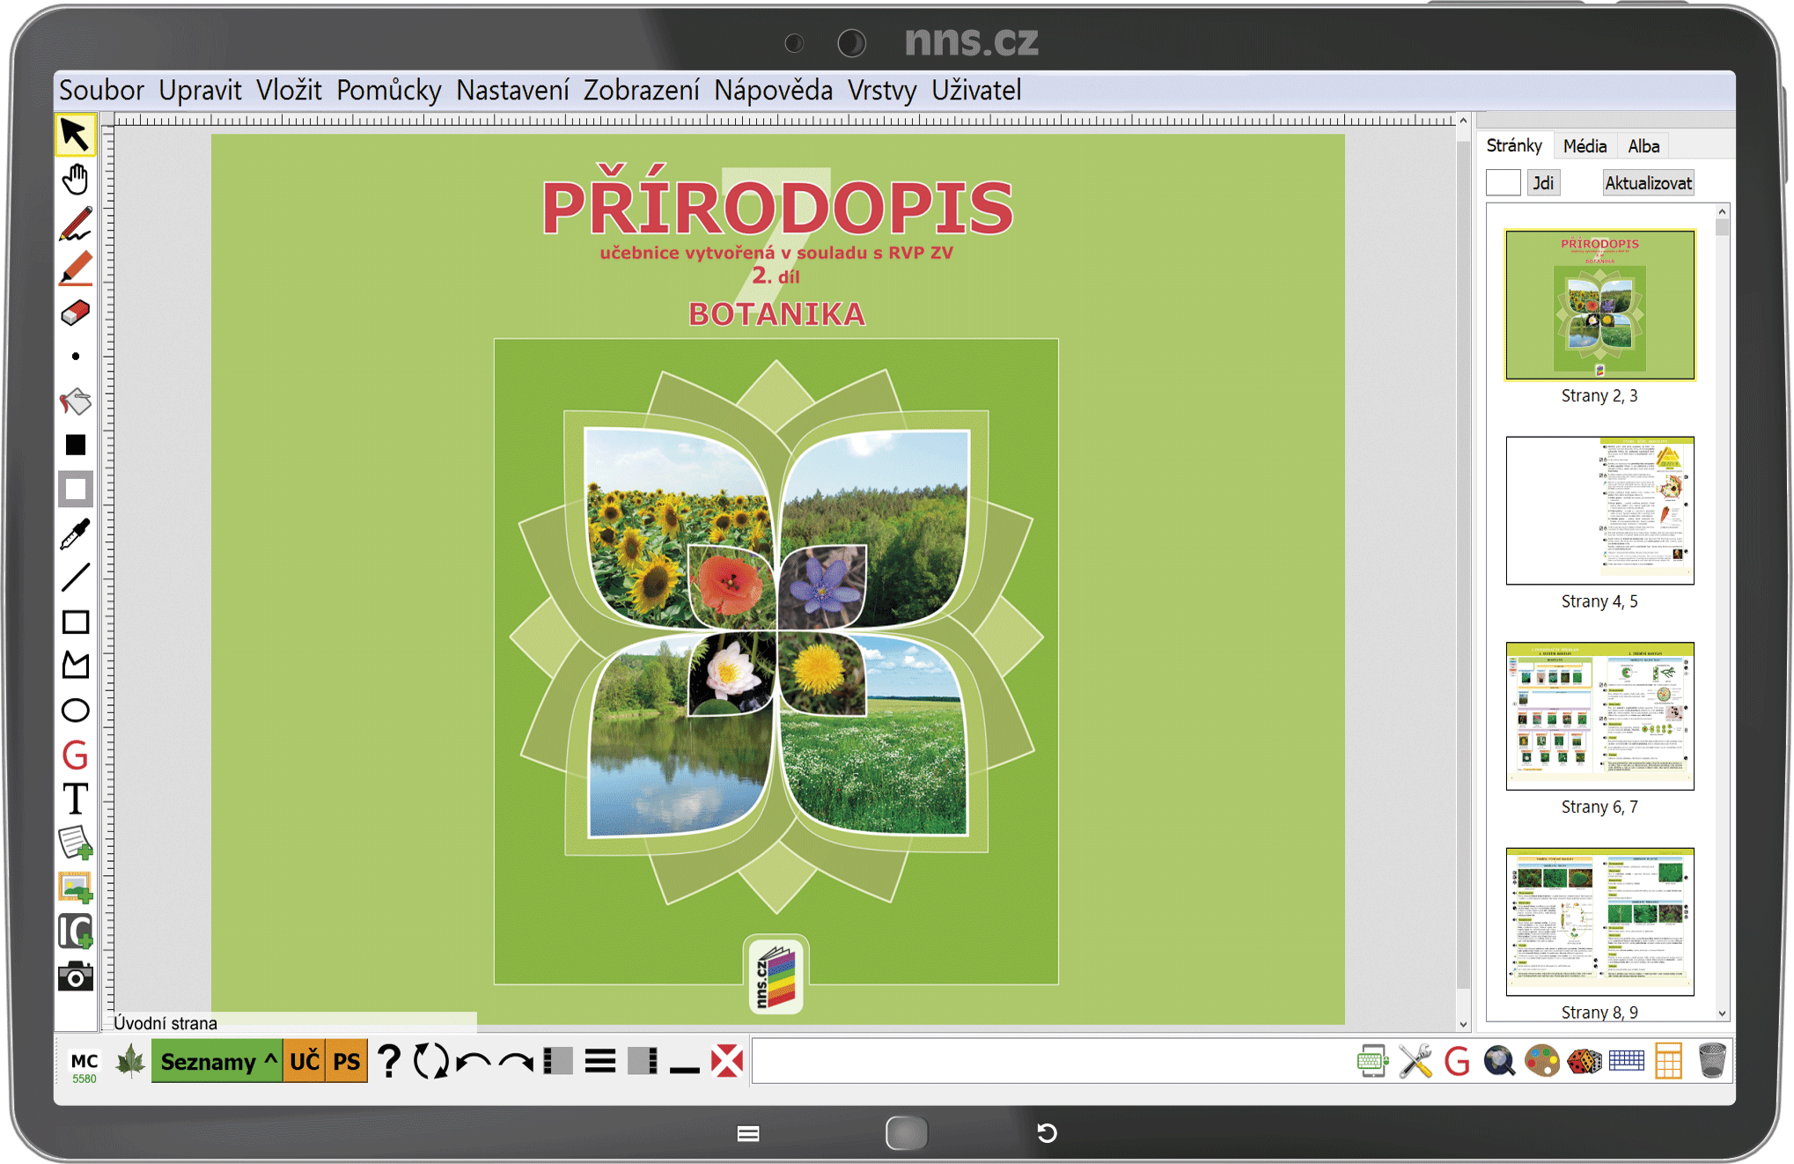Click the black fill color swatch
The image size is (1794, 1164).
[76, 446]
